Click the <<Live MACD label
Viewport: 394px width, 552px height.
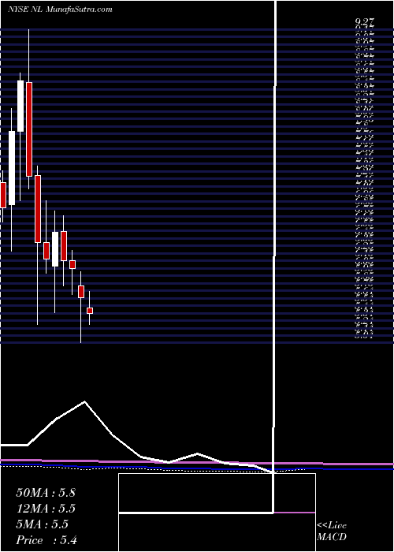332,531
